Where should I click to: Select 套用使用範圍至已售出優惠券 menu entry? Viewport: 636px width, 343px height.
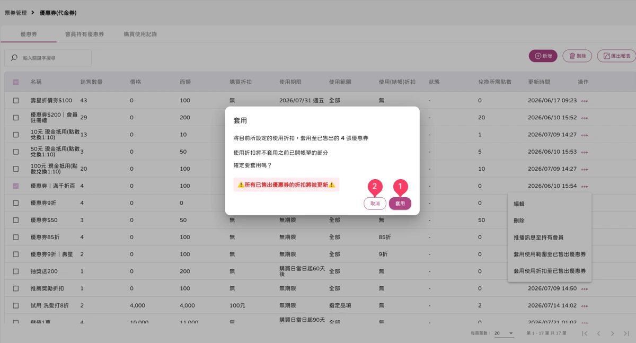coord(550,254)
